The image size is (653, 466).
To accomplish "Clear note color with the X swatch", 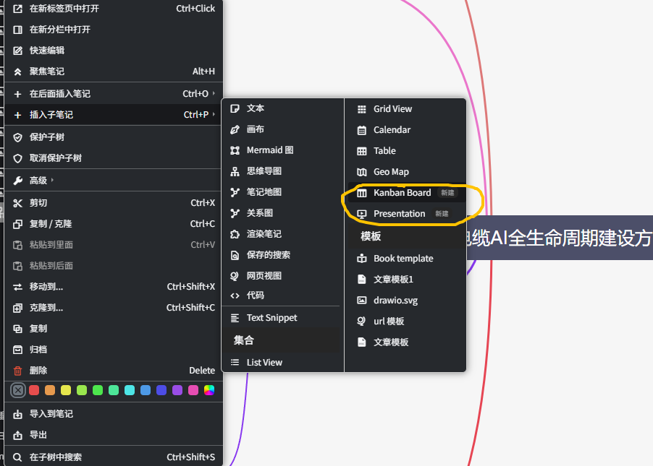I will point(18,390).
